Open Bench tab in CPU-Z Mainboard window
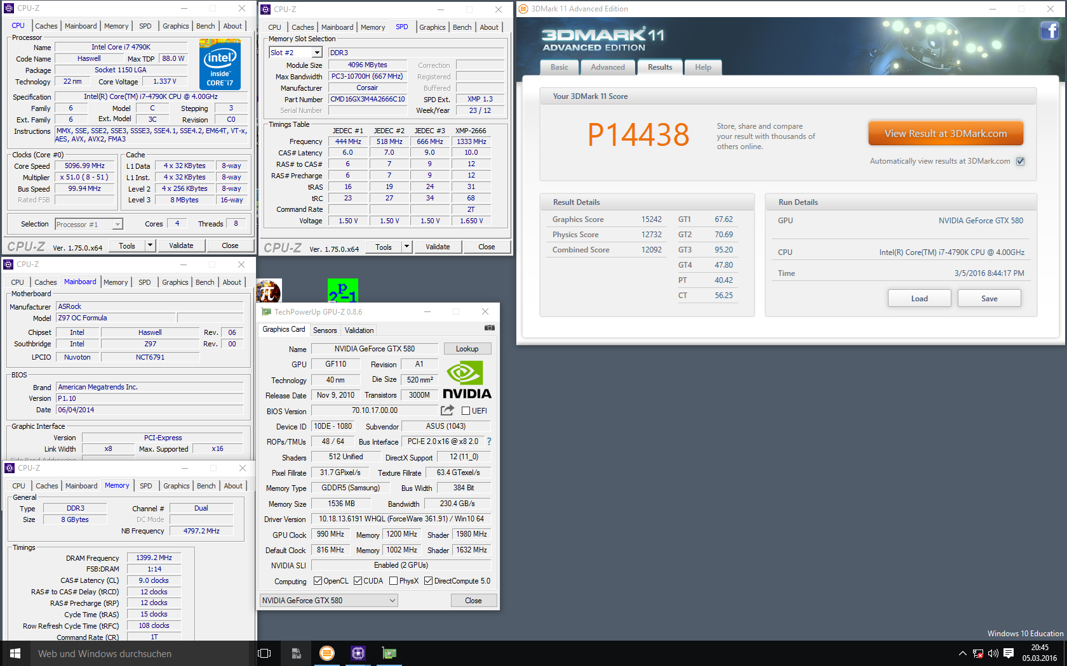This screenshot has width=1067, height=666. point(205,282)
